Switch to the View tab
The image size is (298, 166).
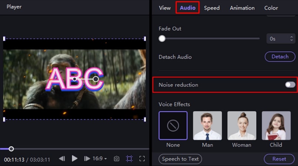(x=165, y=8)
